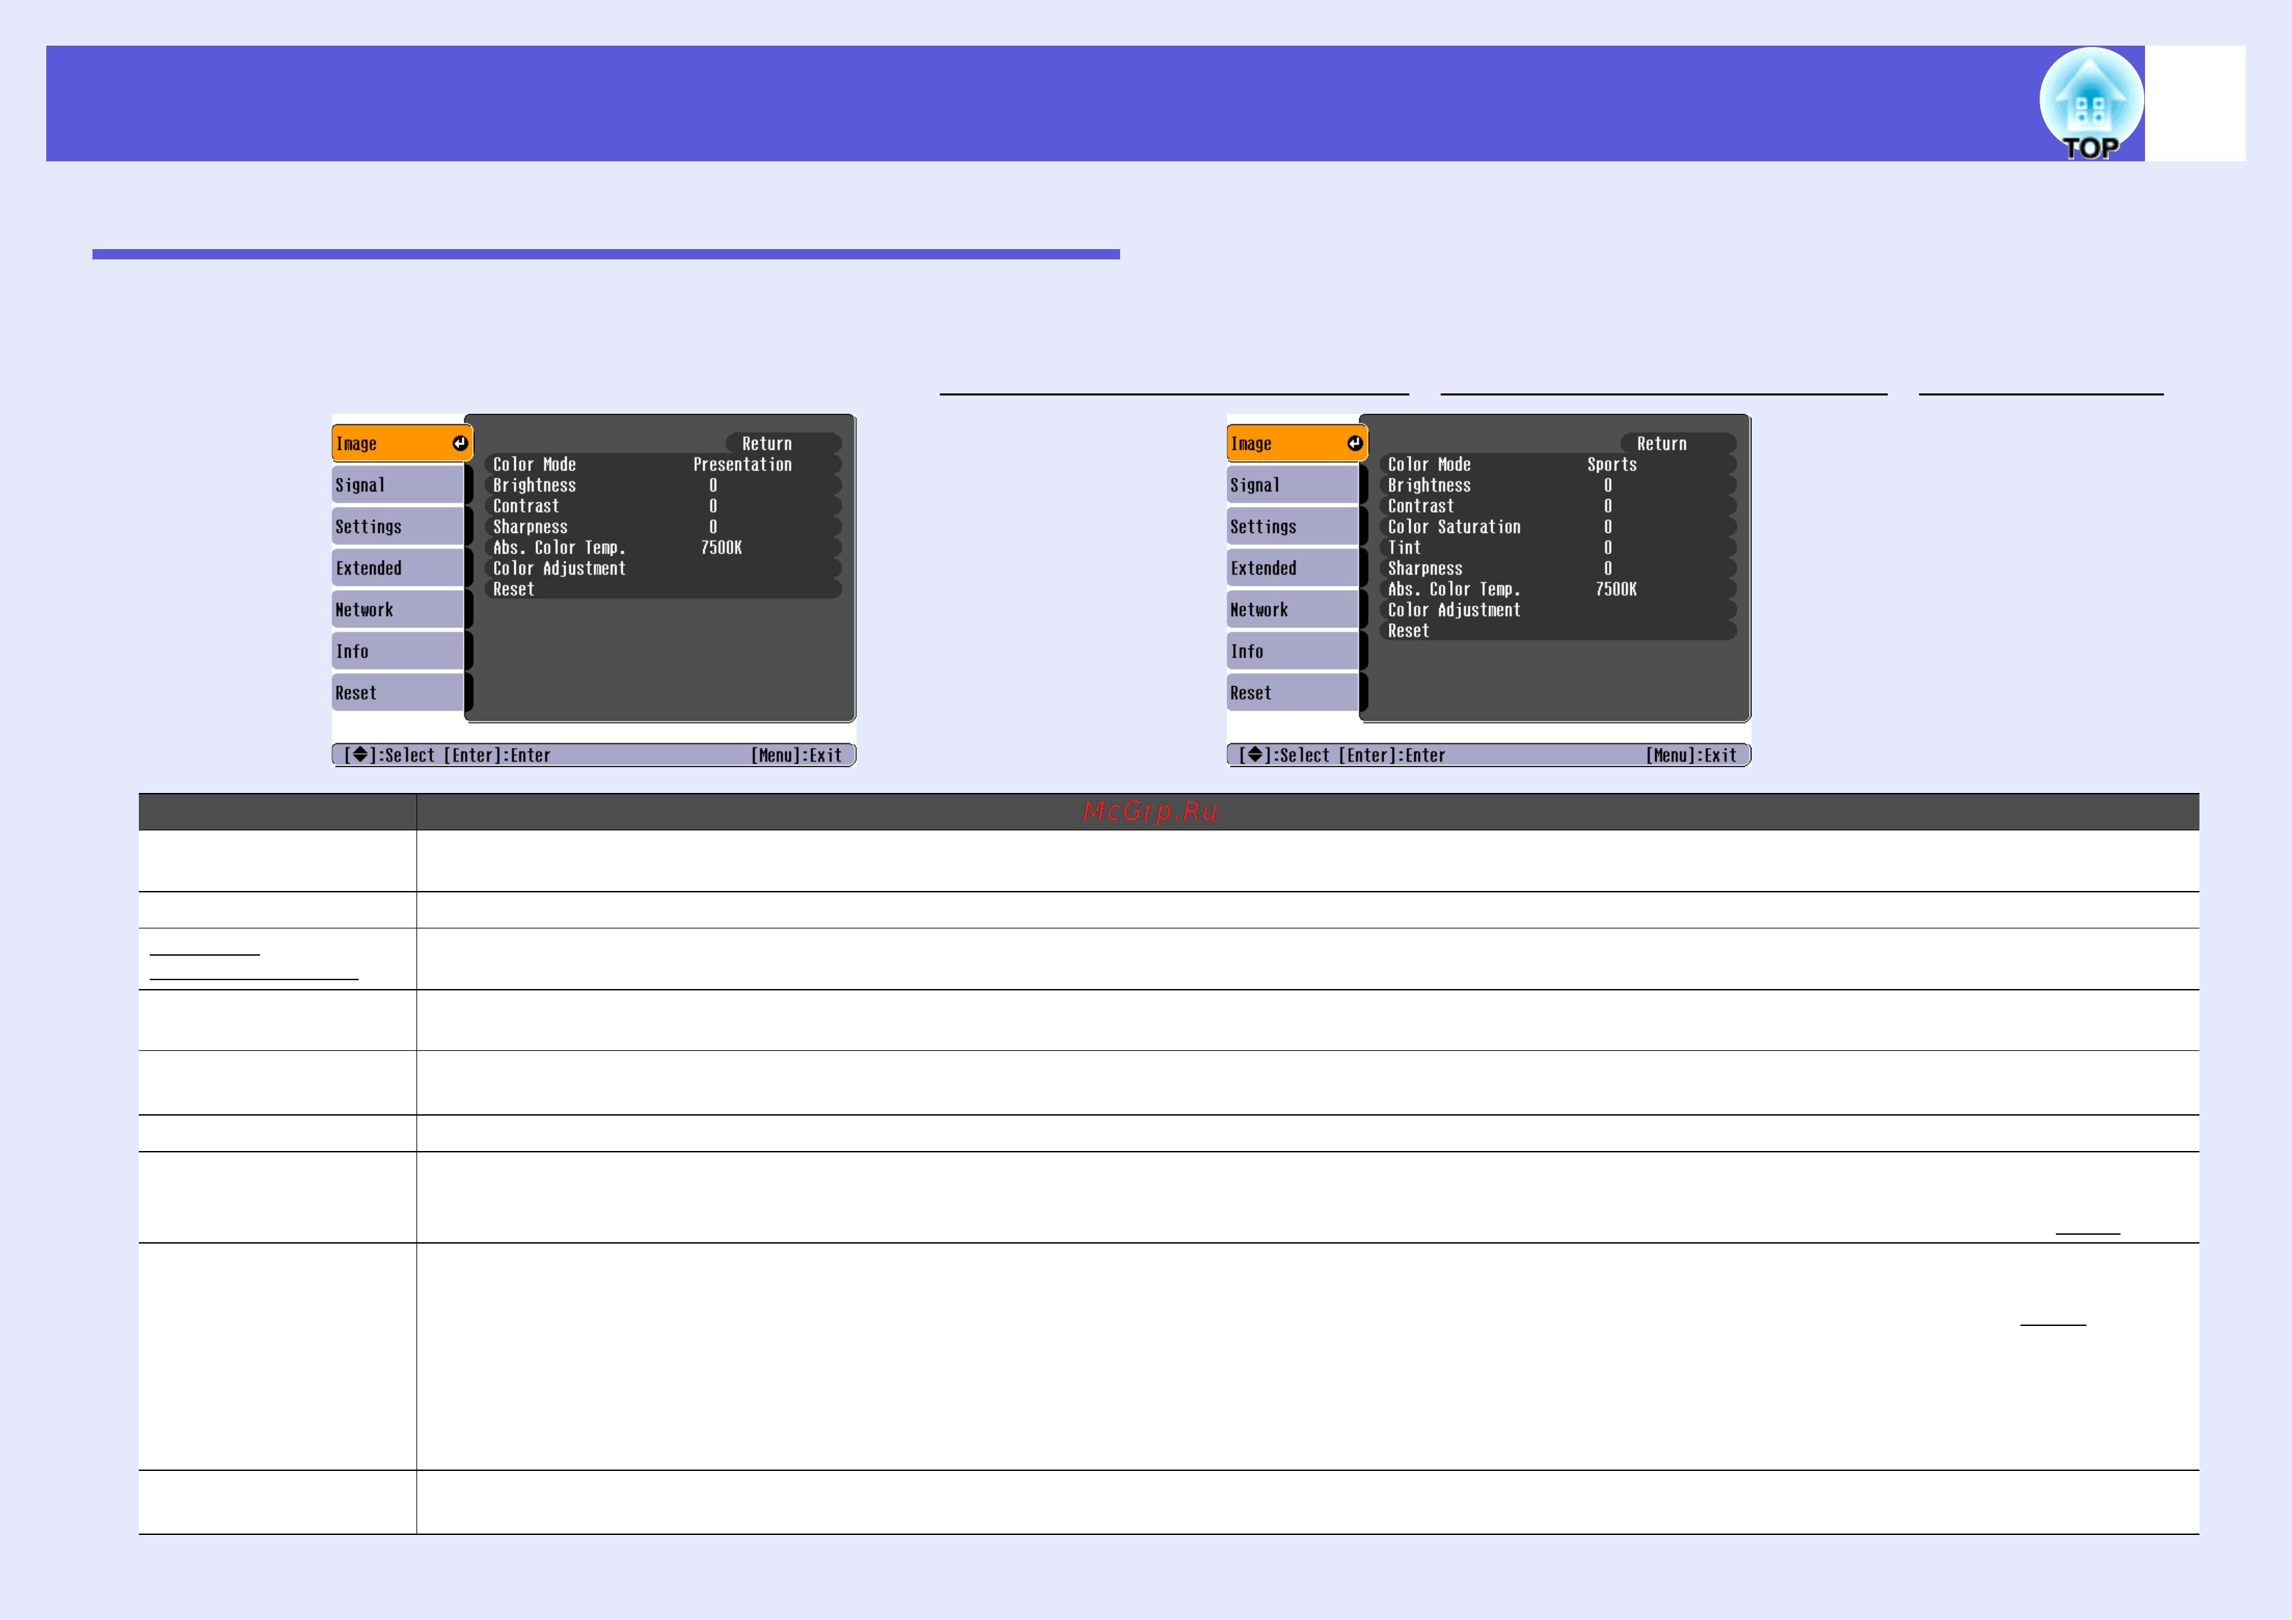Open the Network tab in the Sports menu
Screen dimensions: 2292x1620
click(x=1294, y=611)
